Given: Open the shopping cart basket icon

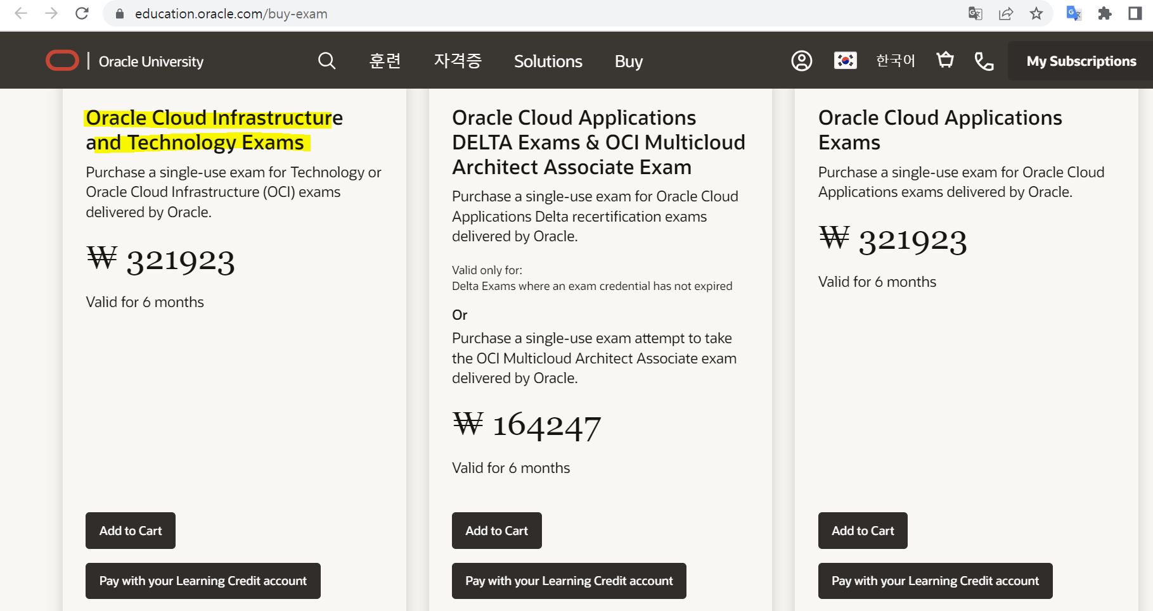Looking at the screenshot, I should point(945,60).
